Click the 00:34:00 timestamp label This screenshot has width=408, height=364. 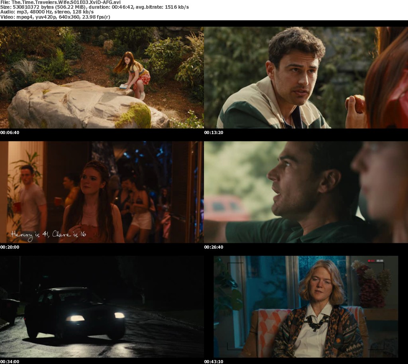click(10, 362)
